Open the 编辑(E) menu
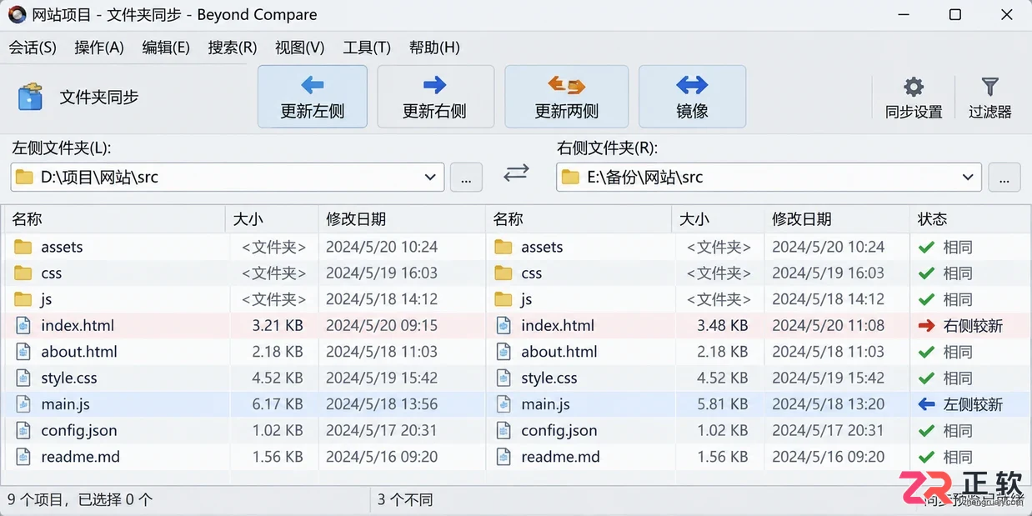The height and width of the screenshot is (516, 1032). [x=166, y=48]
